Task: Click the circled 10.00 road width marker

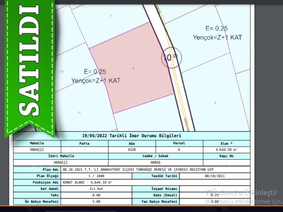Action: coord(169,58)
